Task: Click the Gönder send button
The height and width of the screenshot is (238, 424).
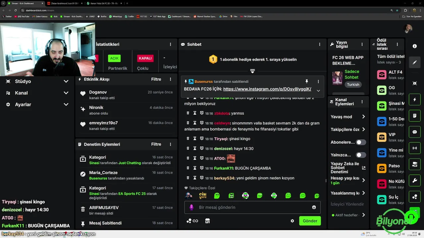Action: click(x=310, y=221)
